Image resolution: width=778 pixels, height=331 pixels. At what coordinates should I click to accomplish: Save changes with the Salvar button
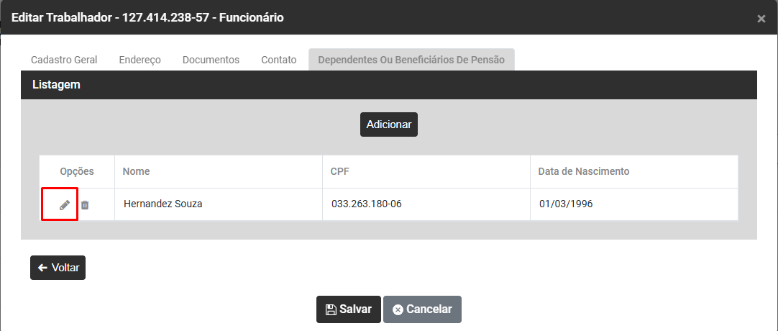[349, 309]
